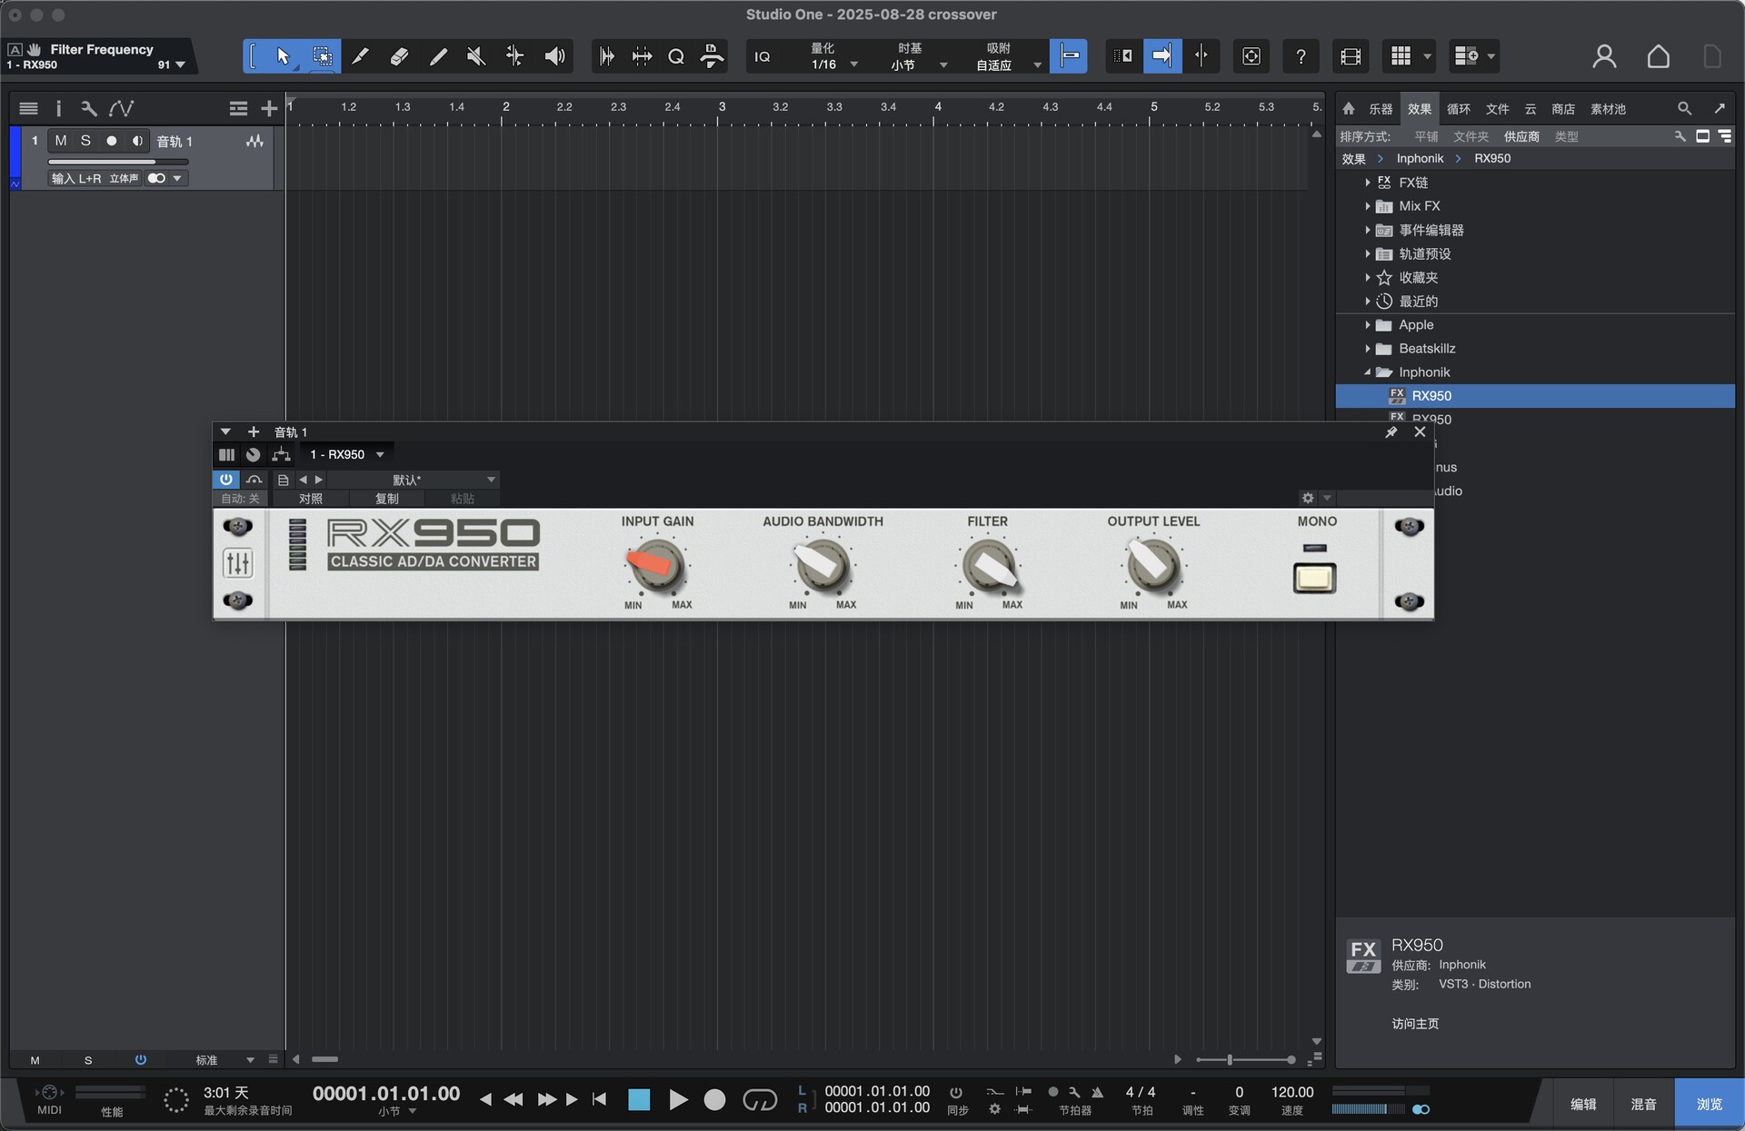Show the automation curve icon
Viewport: 1745px width, 1131px height.
pos(121,109)
